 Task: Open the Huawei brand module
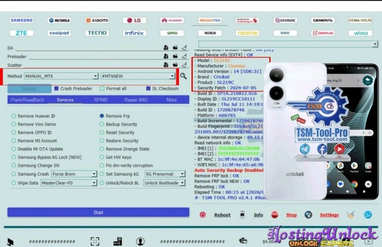tap(172, 20)
